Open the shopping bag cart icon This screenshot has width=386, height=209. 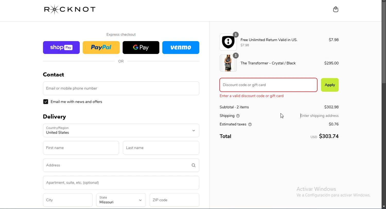coord(336,10)
